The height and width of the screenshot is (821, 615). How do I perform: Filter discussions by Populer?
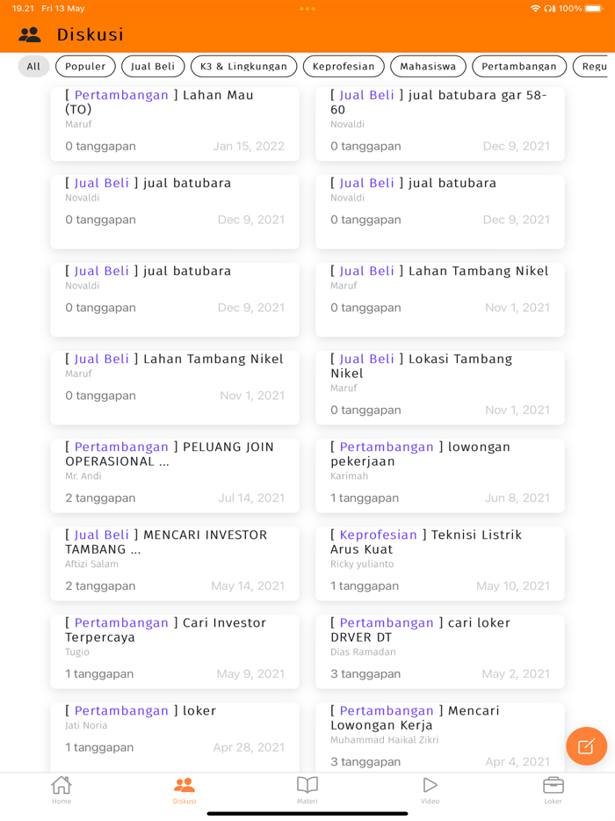coord(85,66)
